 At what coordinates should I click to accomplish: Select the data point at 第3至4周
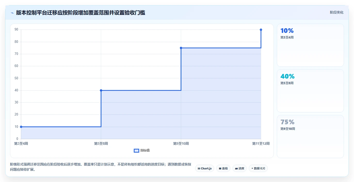coord(21,127)
